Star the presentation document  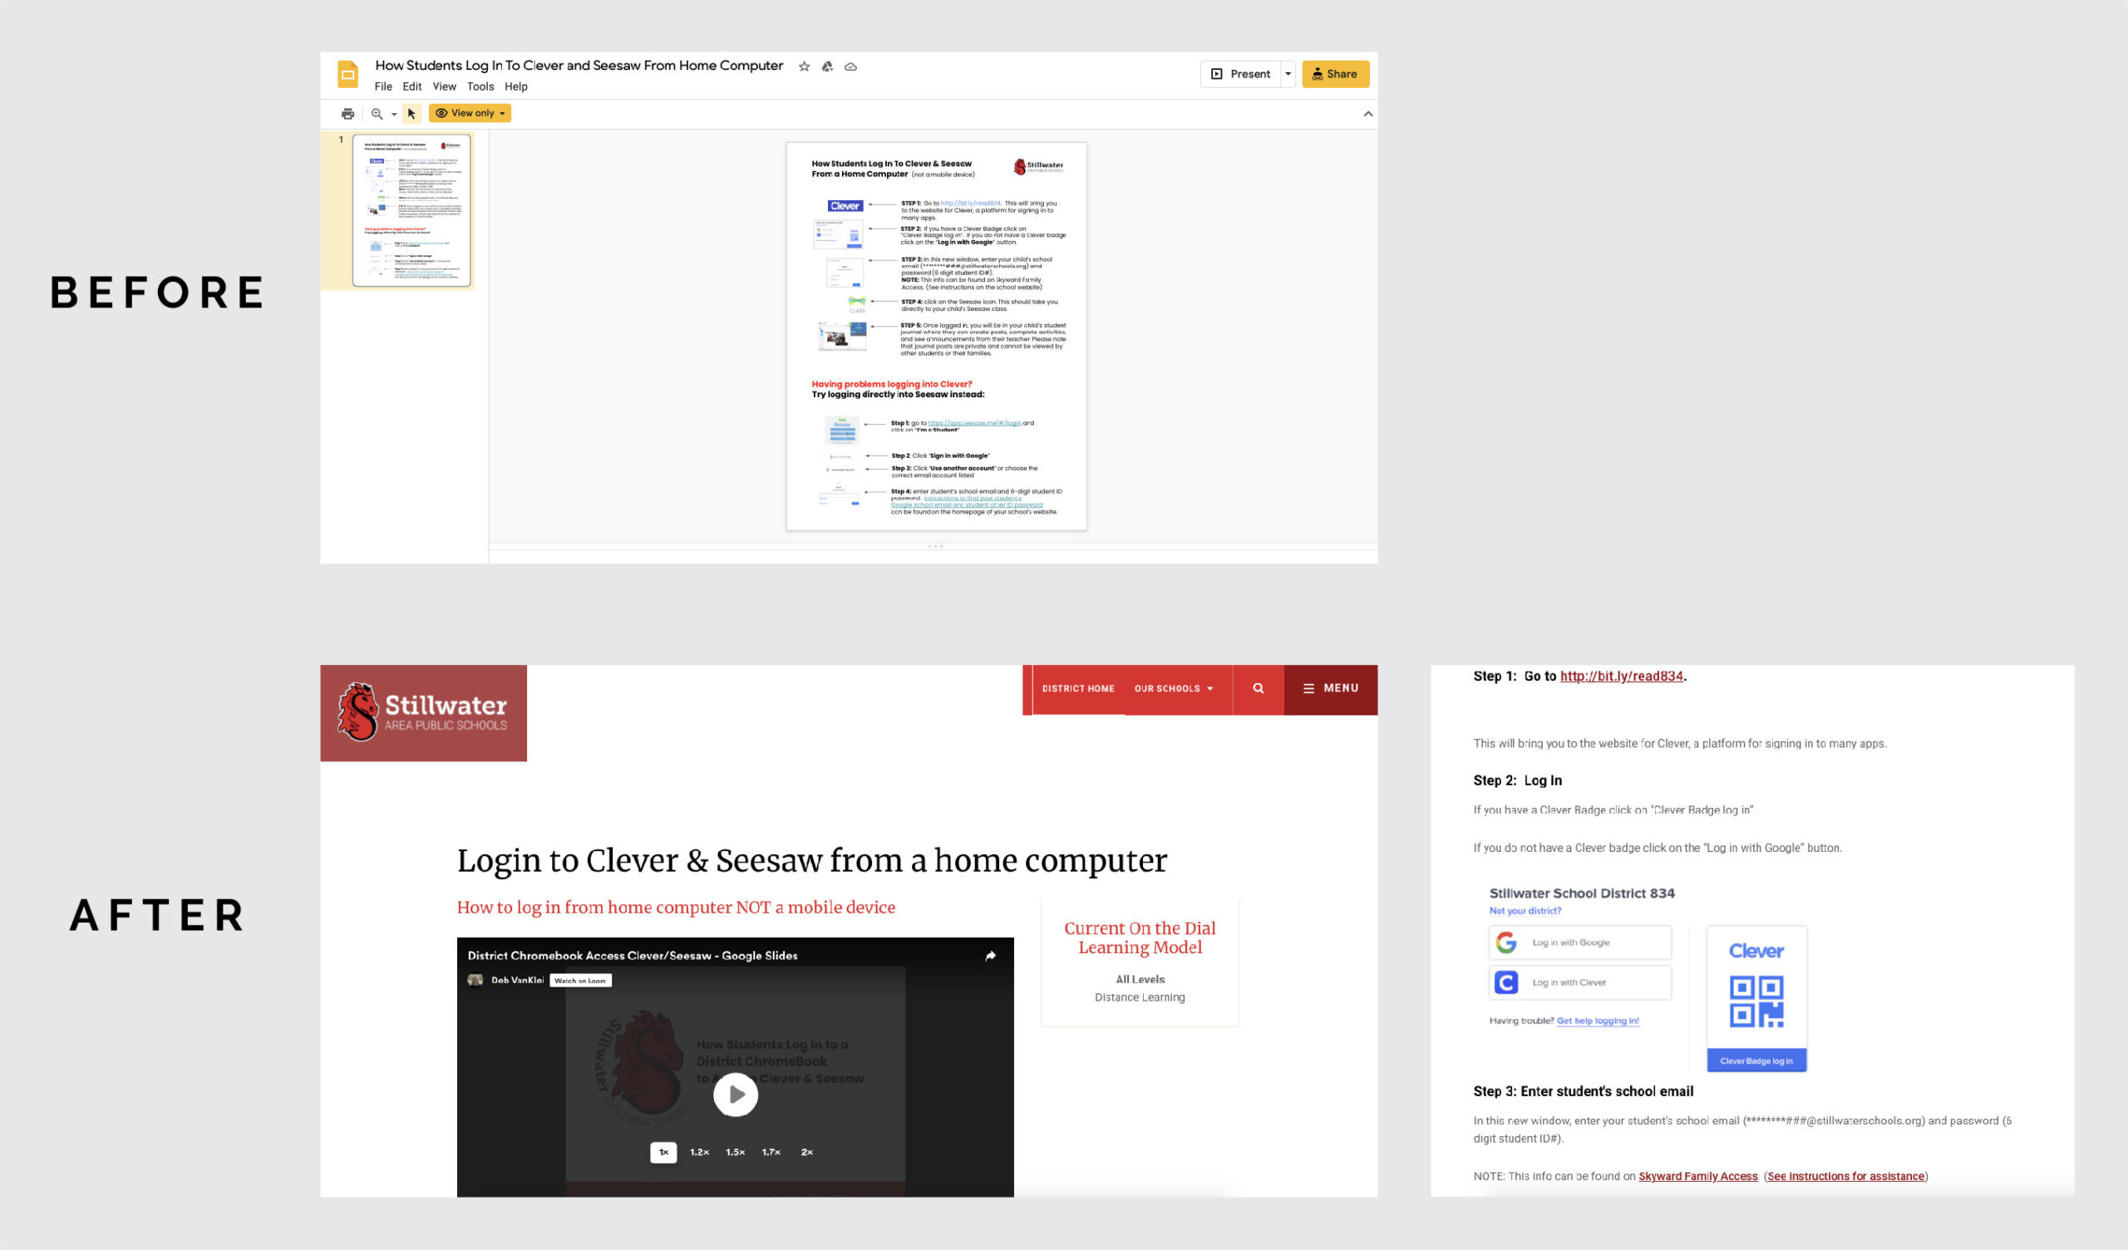tap(804, 66)
